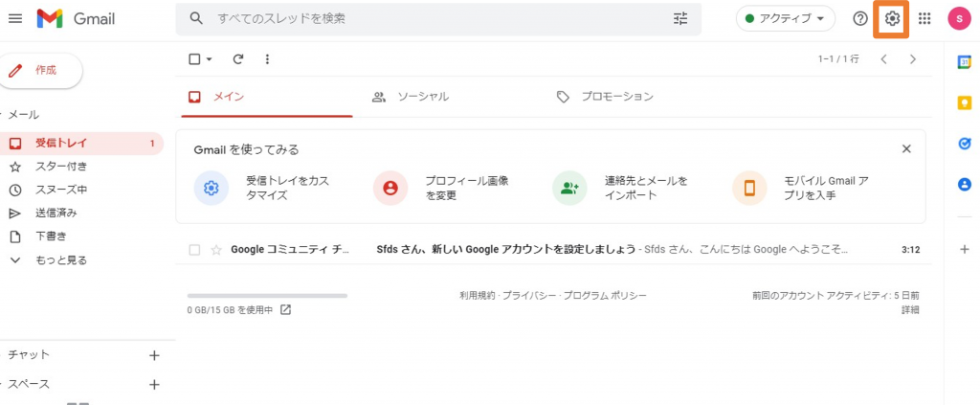Open the more options three-dot menu
The width and height of the screenshot is (980, 405).
click(268, 59)
